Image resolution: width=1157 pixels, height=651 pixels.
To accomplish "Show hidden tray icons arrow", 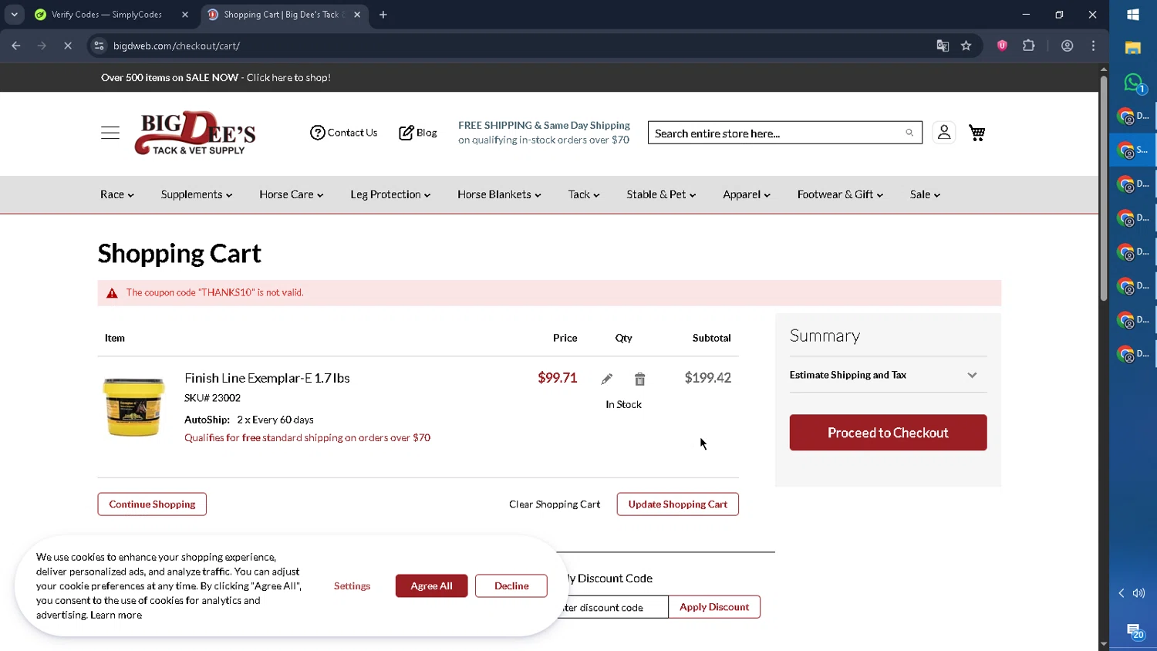I will pyautogui.click(x=1122, y=593).
